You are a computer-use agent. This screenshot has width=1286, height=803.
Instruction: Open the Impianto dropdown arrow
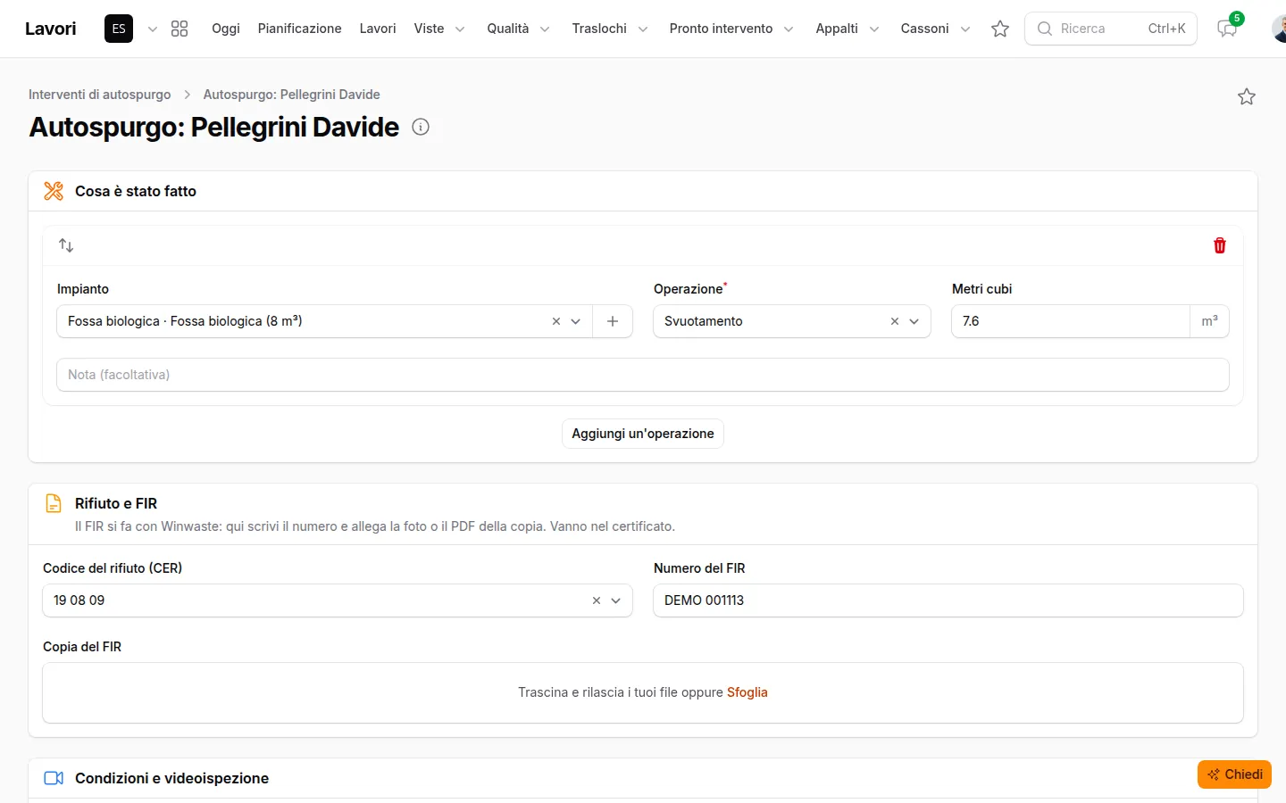click(x=576, y=321)
